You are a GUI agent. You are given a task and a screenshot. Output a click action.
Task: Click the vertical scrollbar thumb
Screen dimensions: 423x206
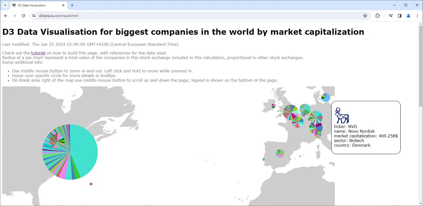(x=420, y=66)
